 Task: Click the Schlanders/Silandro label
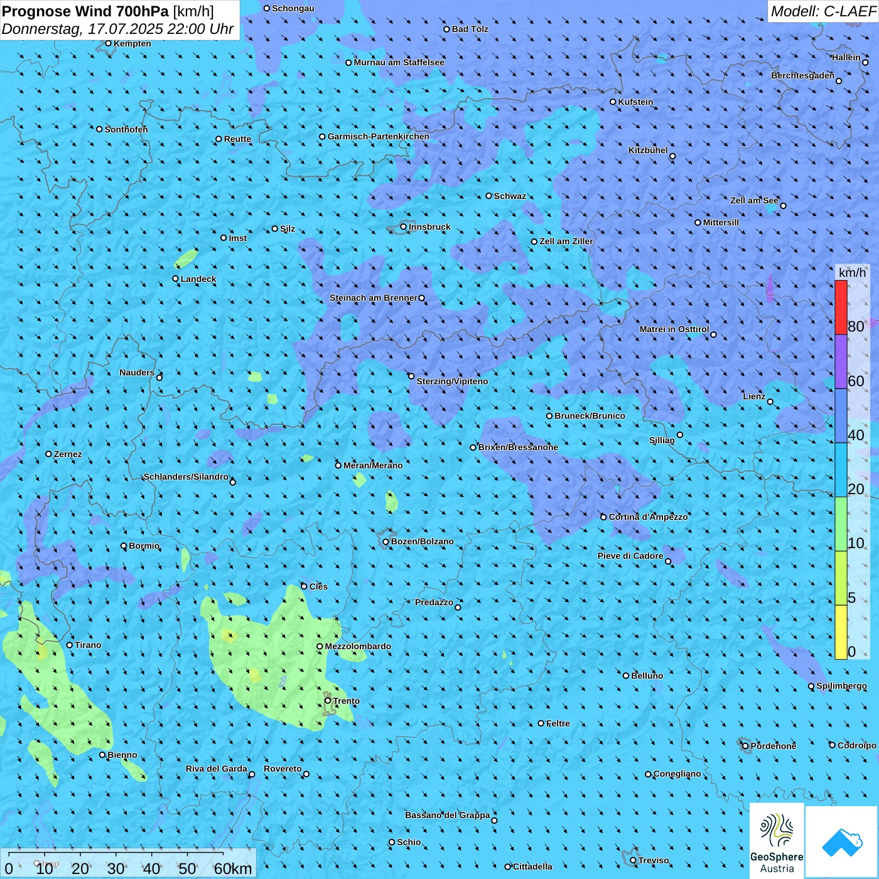(x=186, y=477)
